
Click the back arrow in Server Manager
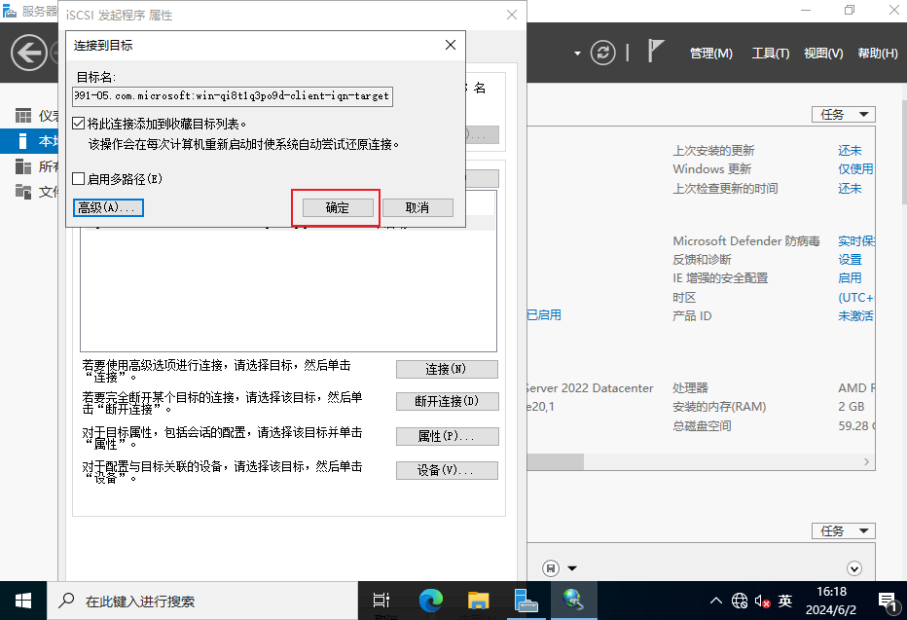(29, 53)
